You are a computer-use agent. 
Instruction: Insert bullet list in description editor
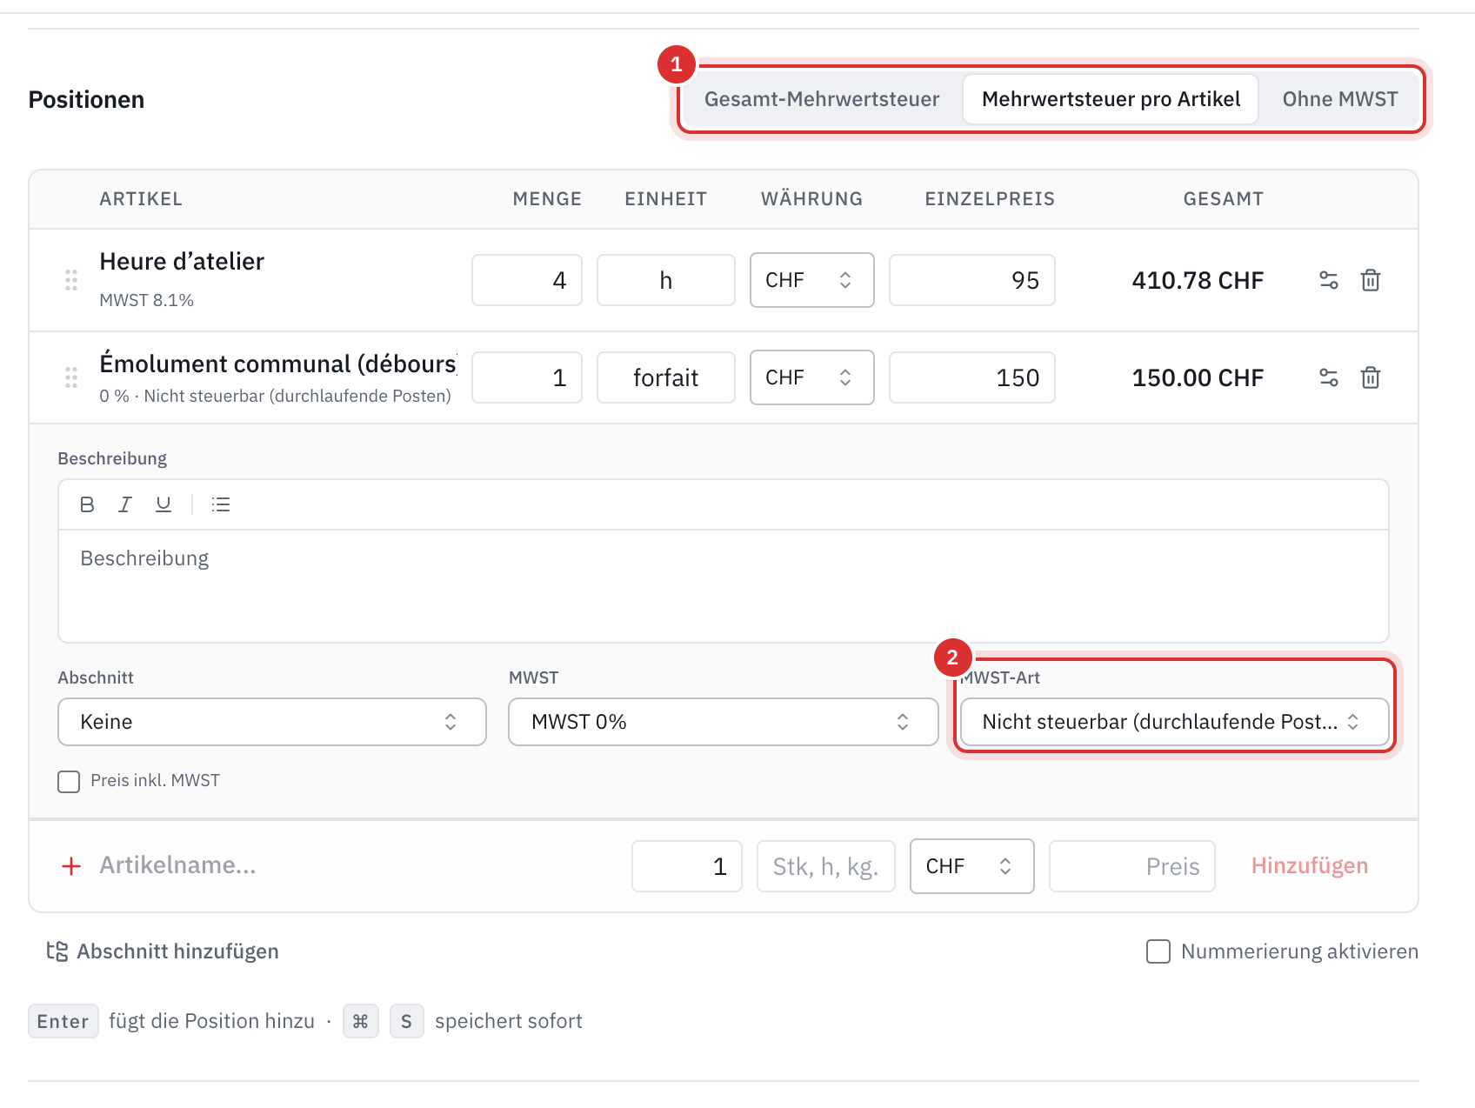point(221,504)
